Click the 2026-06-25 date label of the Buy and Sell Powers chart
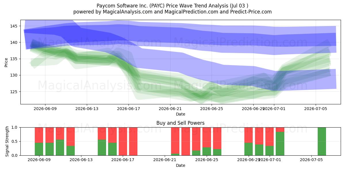 (207, 160)
